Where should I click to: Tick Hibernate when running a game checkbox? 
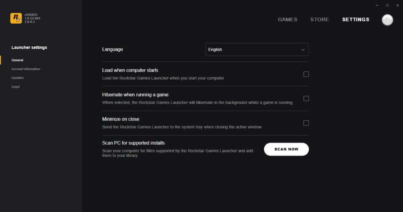point(306,99)
